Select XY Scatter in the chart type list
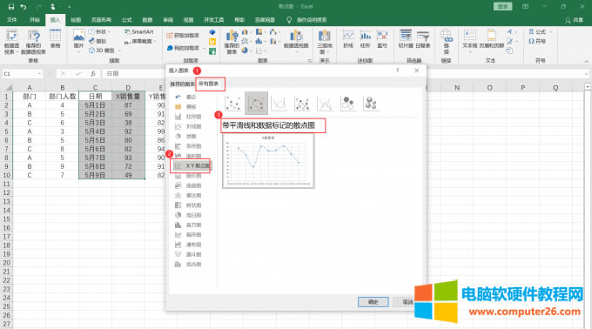Viewport: 592px width, 329px height. (x=192, y=165)
